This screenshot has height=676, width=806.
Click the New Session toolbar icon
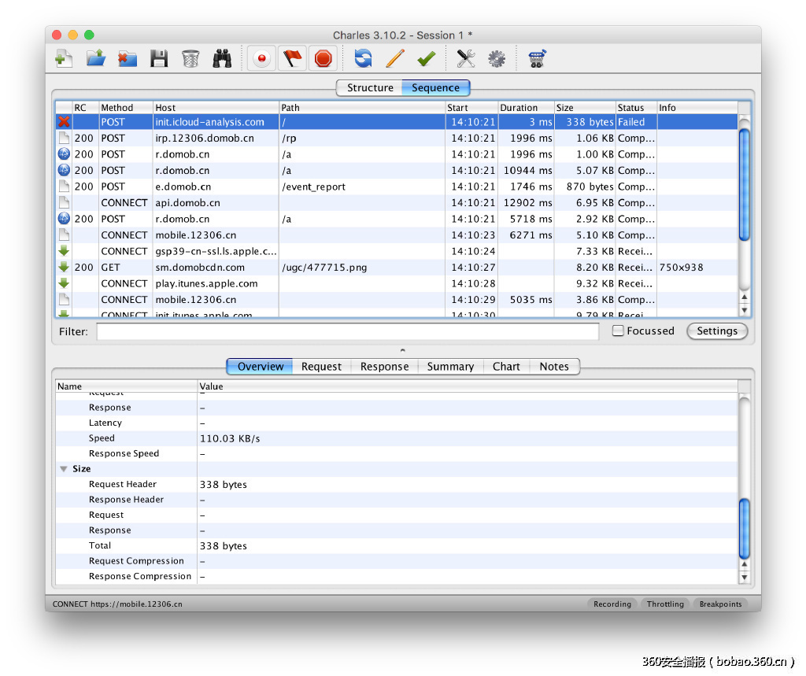[x=64, y=58]
